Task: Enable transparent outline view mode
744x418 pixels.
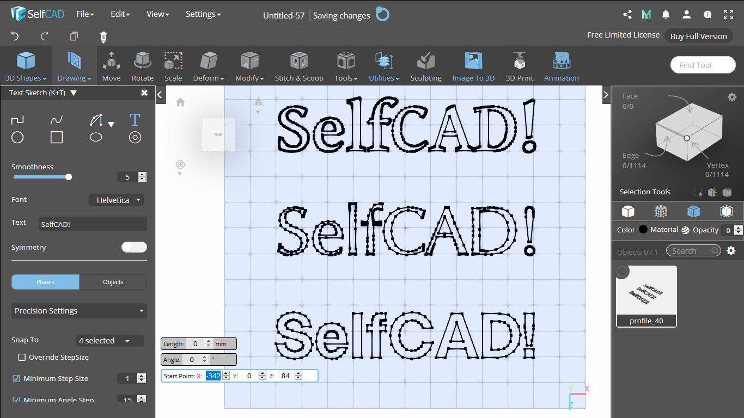Action: click(x=726, y=211)
